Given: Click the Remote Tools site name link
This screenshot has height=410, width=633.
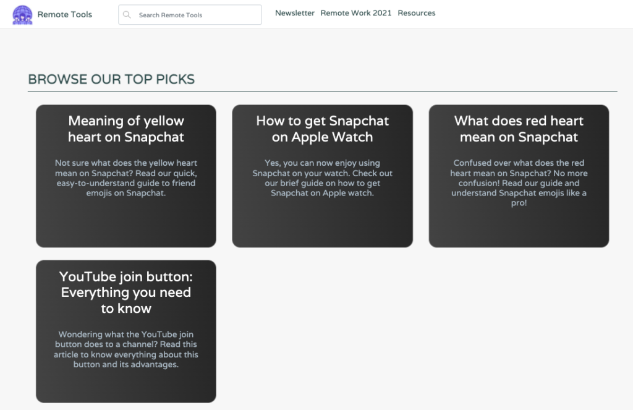Looking at the screenshot, I should (x=64, y=14).
